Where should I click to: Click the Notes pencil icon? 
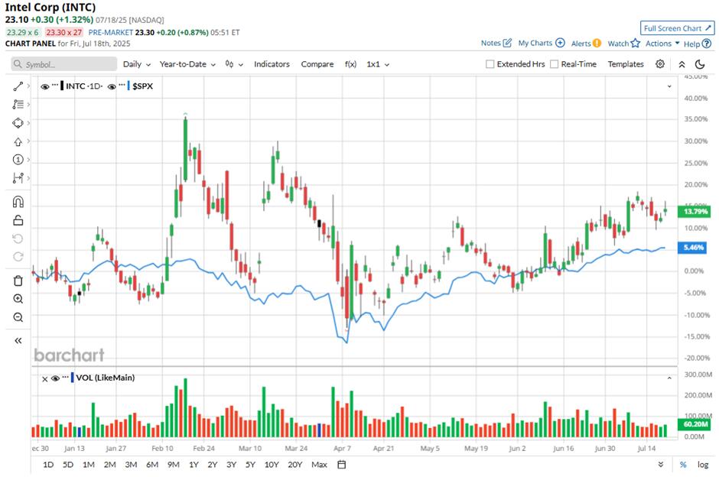507,43
